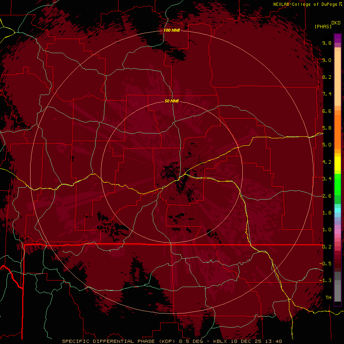344x344 pixels.
Task: Click the yellow segment of the color bar
Action: pyautogui.click(x=338, y=164)
